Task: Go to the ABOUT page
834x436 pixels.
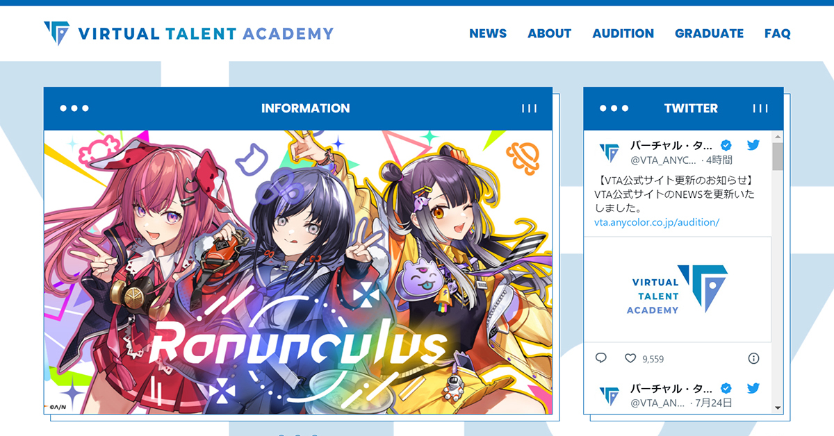Action: (x=549, y=33)
